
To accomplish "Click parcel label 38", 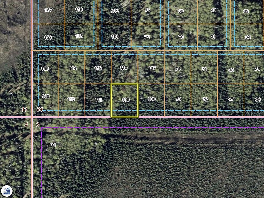I will coord(231,70).
